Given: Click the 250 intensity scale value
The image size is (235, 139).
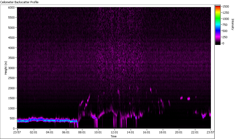Looking at the screenshot, I should (x=225, y=37).
